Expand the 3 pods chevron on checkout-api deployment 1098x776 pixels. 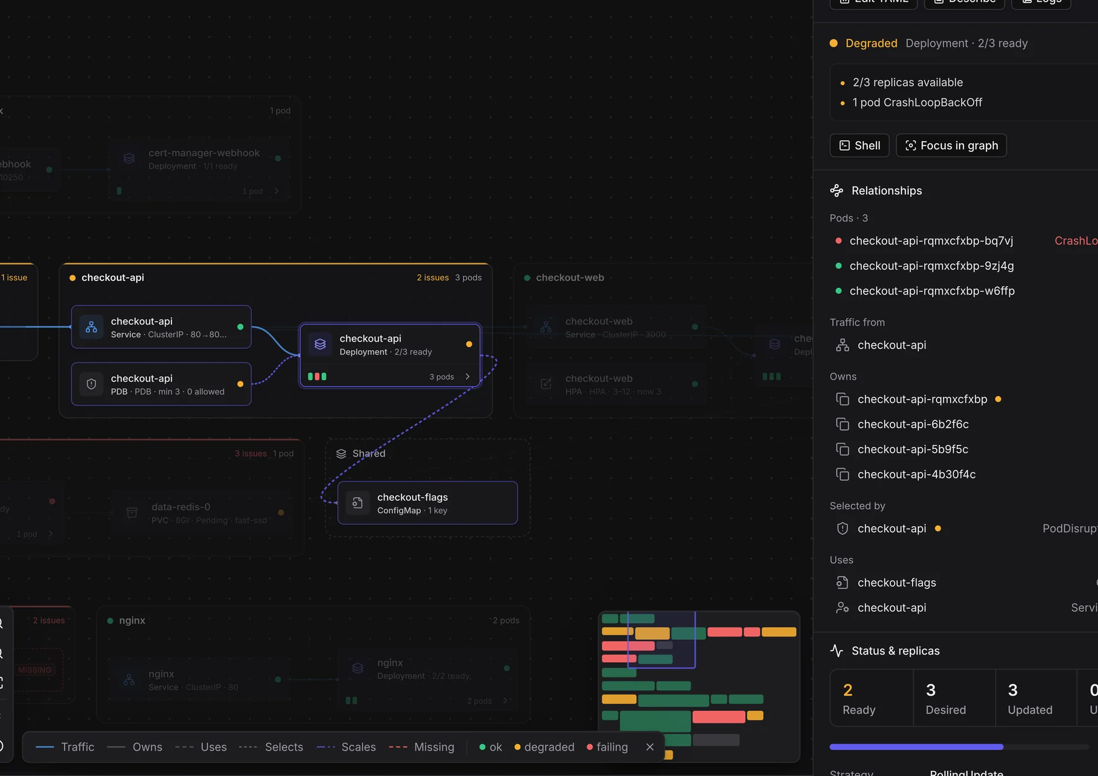tap(467, 377)
